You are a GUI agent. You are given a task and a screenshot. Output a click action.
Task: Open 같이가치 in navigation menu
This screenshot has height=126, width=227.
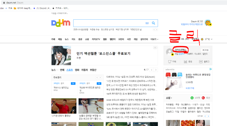pos(144,39)
